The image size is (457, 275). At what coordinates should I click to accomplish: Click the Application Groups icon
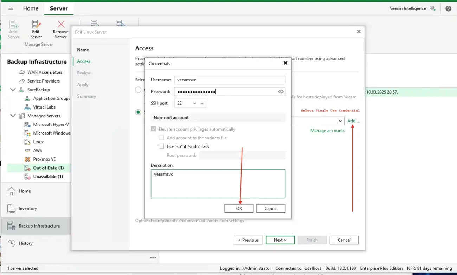[27, 98]
